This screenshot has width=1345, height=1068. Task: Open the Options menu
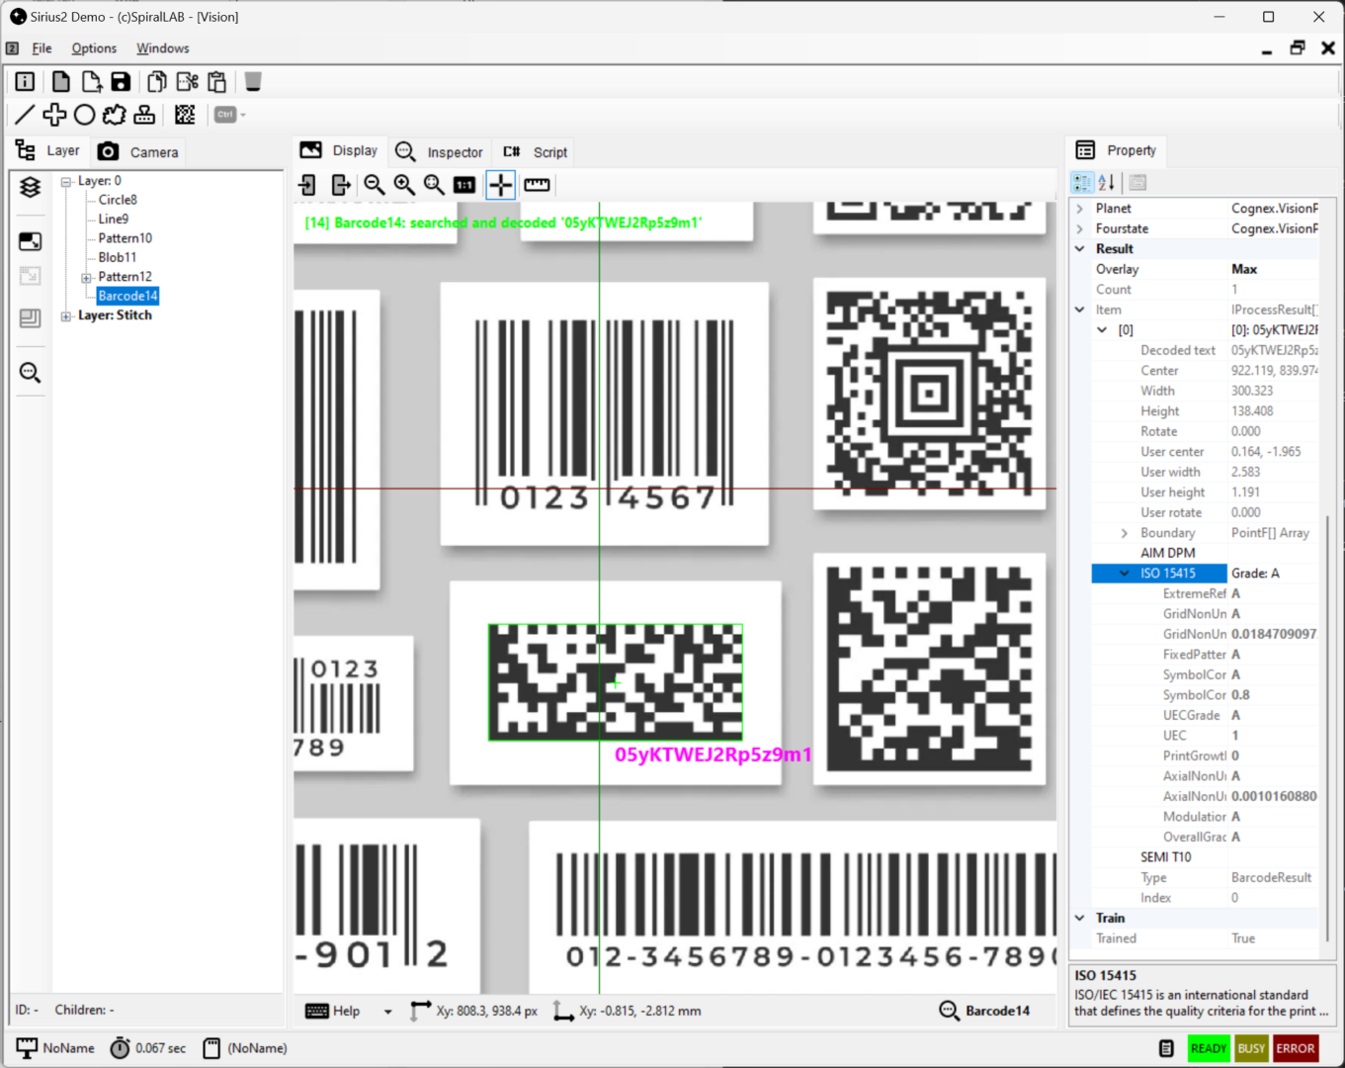click(94, 48)
